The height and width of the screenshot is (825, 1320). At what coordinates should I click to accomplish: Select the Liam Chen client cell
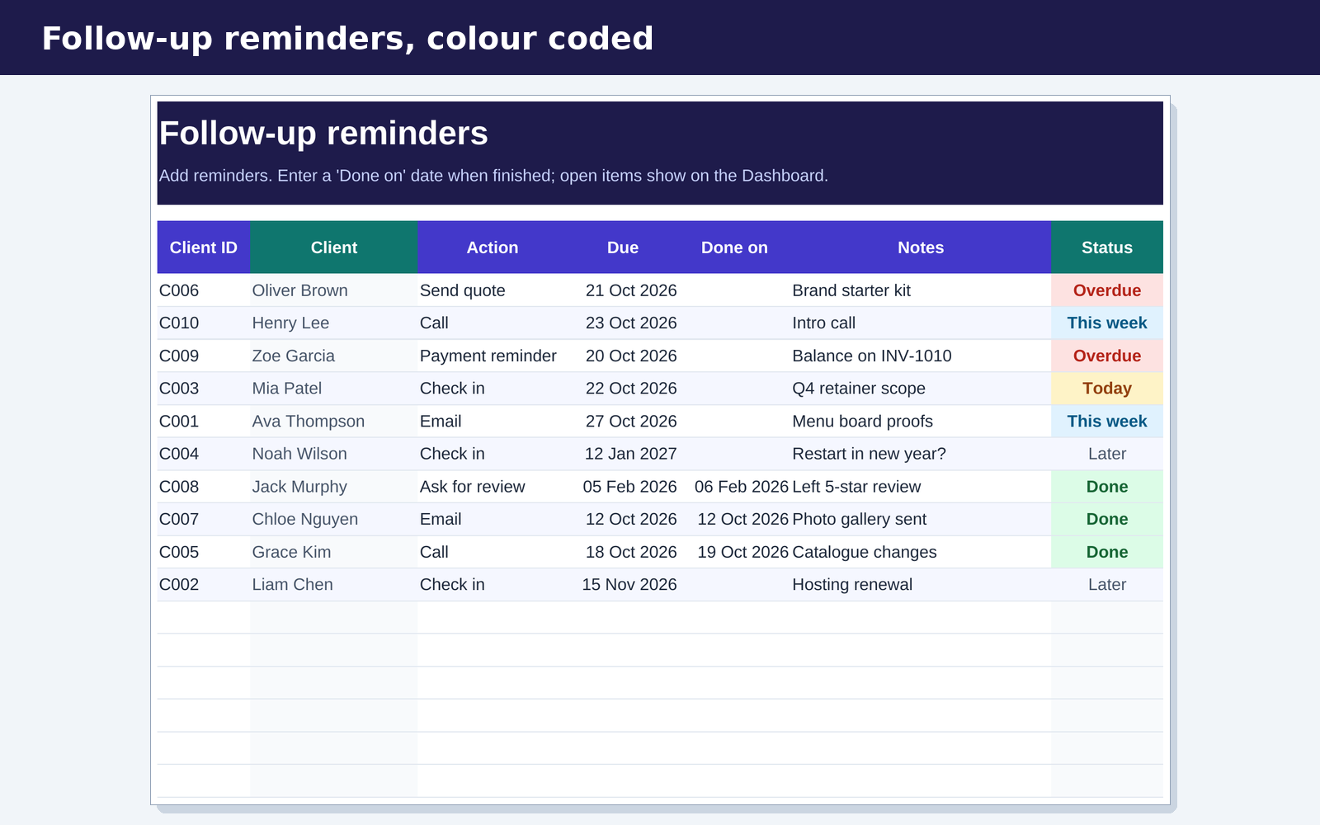334,584
